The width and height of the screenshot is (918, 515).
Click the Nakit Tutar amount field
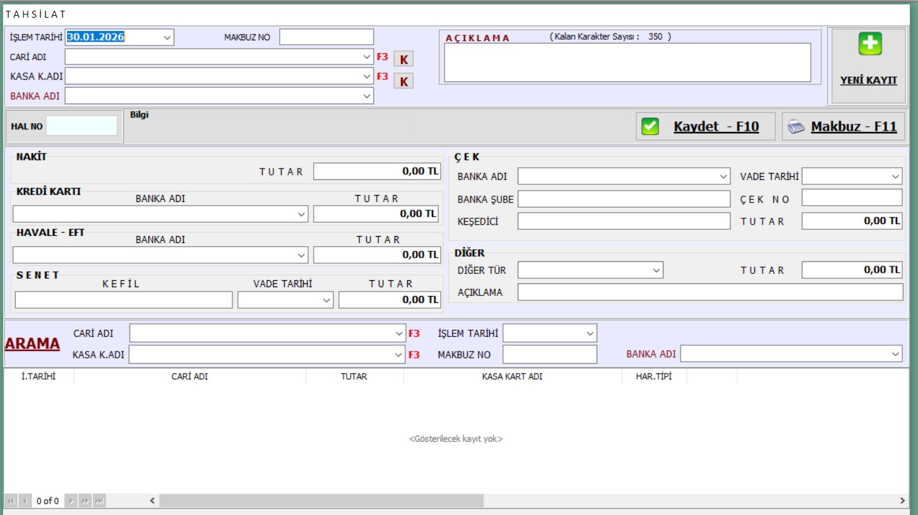pos(377,172)
